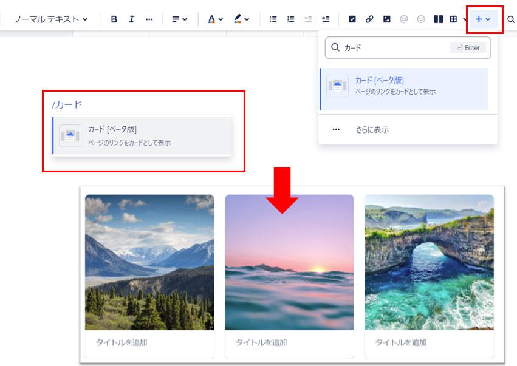The image size is (517, 366).
Task: Open the text alignment dropdown
Action: click(179, 19)
